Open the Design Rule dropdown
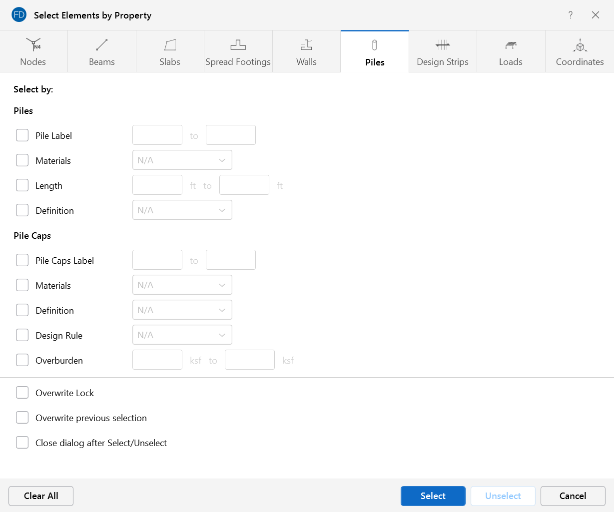 click(x=182, y=335)
